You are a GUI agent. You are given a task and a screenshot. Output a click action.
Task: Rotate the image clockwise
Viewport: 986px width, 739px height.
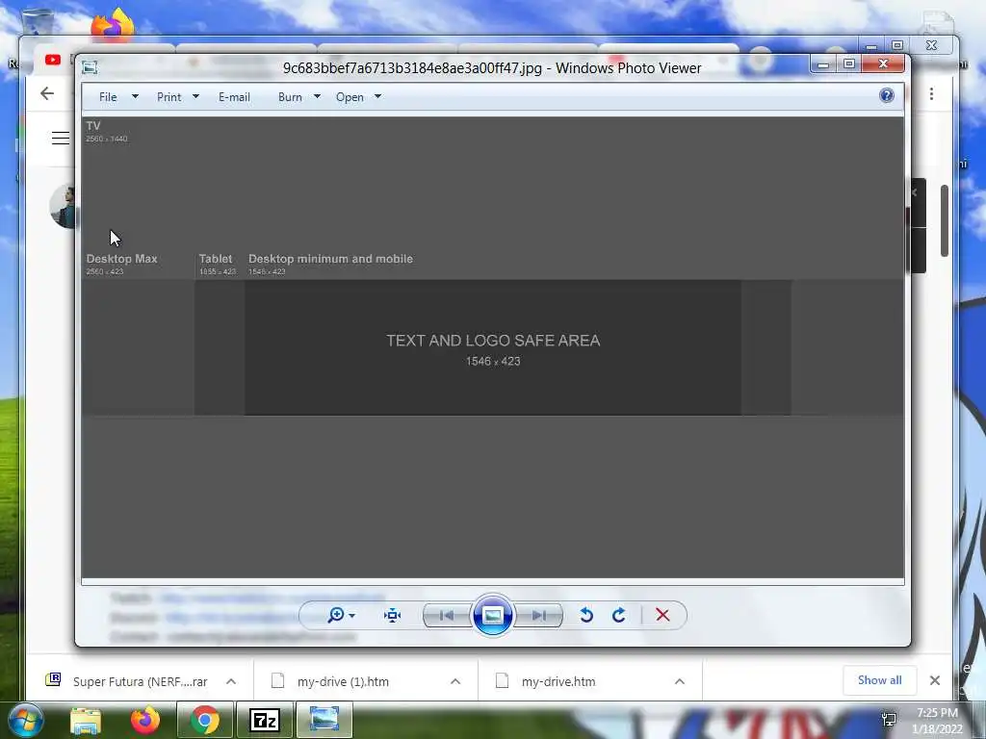619,615
